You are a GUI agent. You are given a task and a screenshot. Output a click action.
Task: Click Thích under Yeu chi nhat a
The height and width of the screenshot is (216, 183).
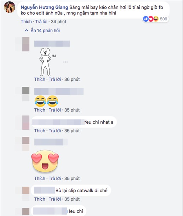(x=40, y=131)
